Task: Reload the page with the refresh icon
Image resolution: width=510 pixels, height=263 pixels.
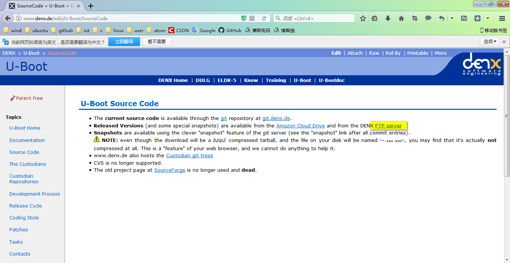Action: (264, 18)
